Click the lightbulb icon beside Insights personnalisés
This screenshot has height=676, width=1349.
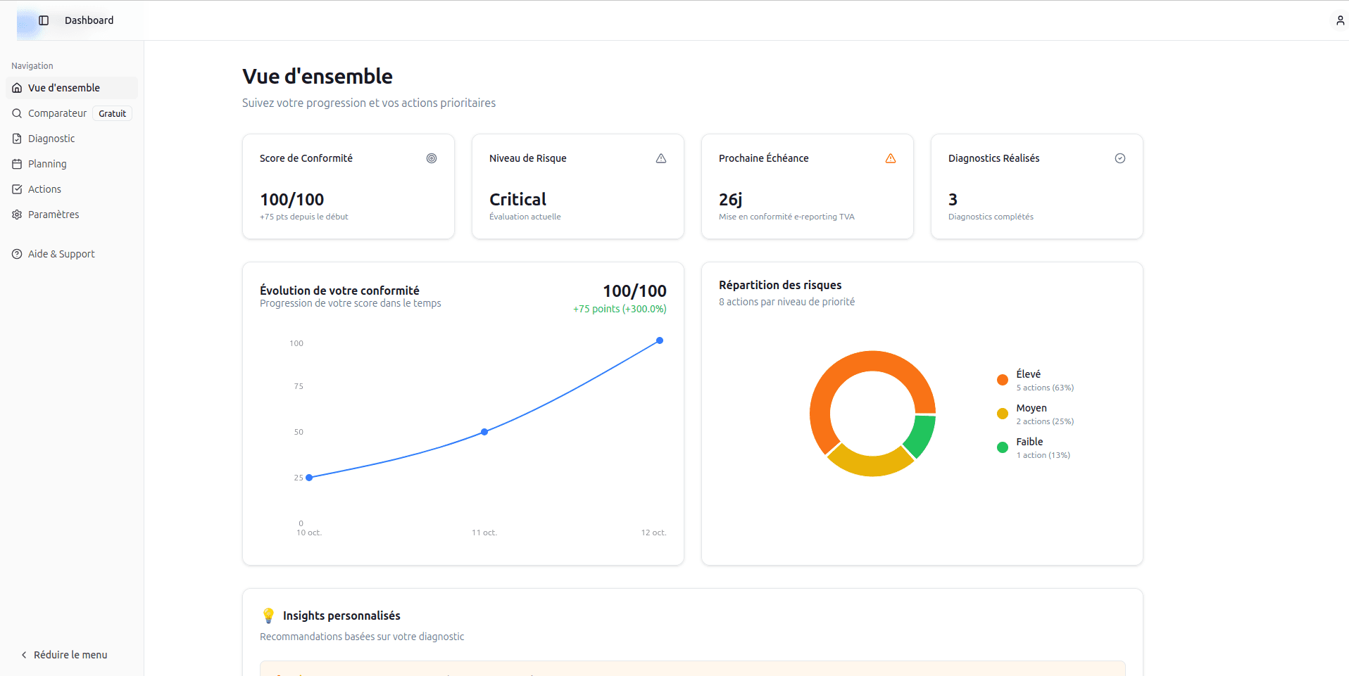click(x=268, y=616)
